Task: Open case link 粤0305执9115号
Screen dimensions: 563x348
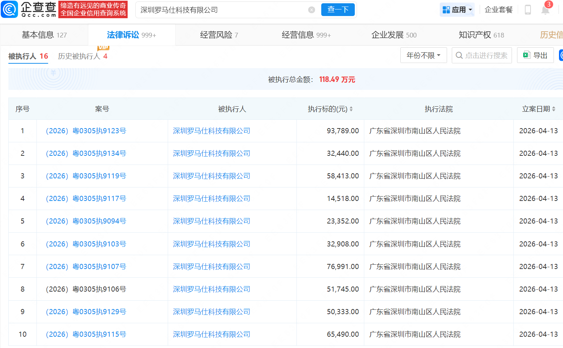Action: point(86,334)
